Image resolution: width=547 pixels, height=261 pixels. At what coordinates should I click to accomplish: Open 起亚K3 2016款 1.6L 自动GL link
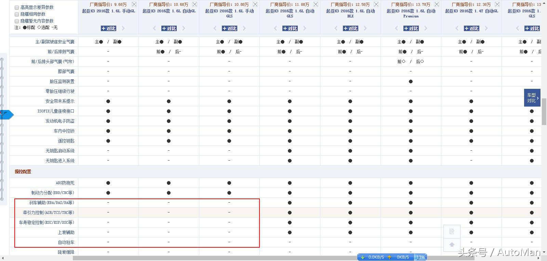point(169,11)
